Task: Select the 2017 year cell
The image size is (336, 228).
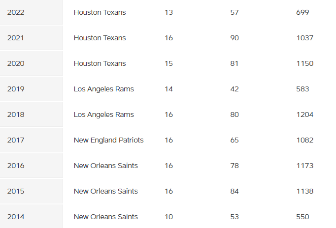Action: pos(16,140)
